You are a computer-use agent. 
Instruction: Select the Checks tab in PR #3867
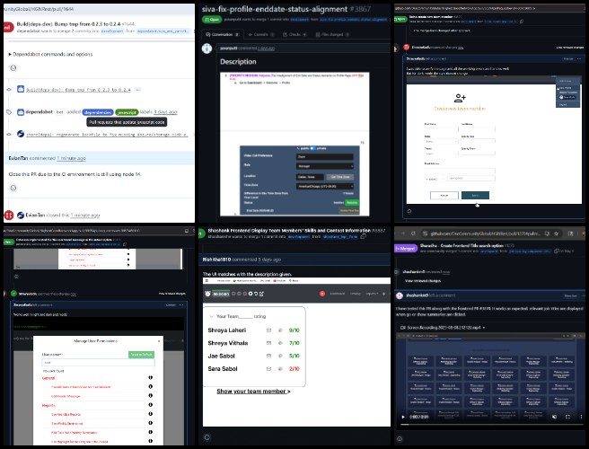pyautogui.click(x=294, y=34)
